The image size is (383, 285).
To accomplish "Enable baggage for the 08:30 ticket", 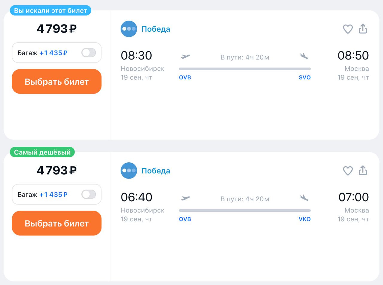I will (89, 53).
